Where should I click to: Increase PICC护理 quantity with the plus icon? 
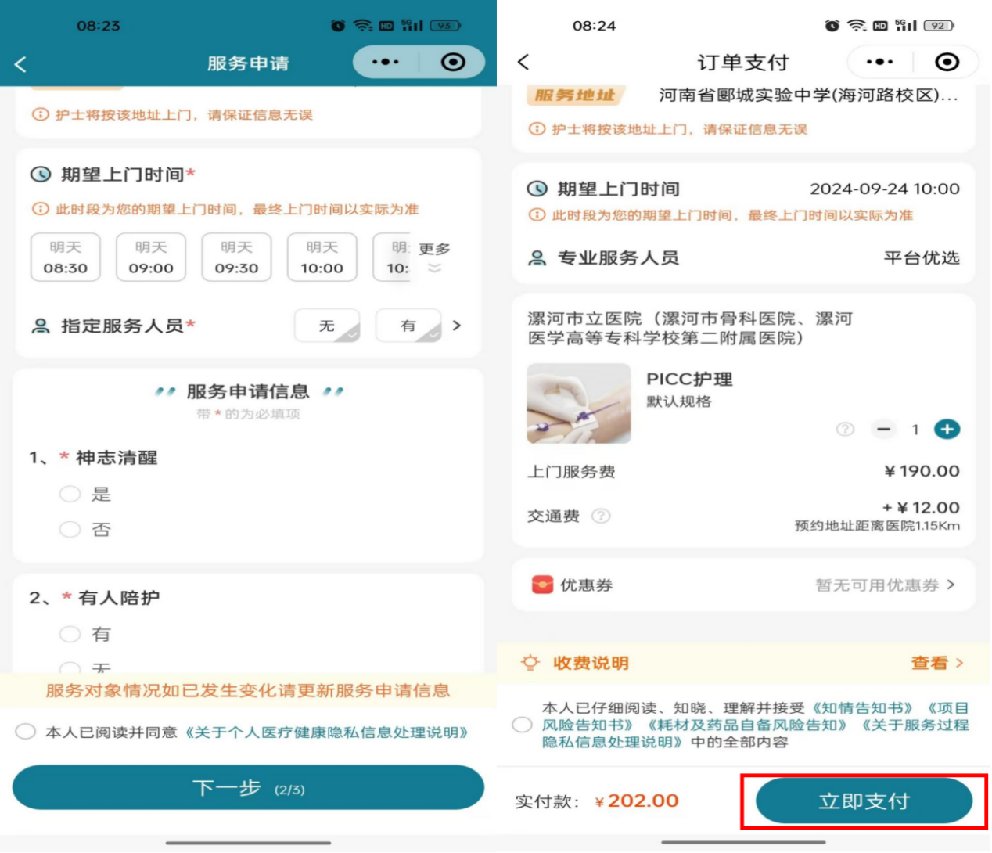[x=947, y=429]
